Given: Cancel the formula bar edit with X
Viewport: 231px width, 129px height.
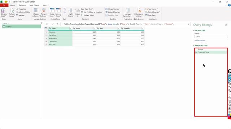Looking at the screenshot, I should (x=47, y=24).
